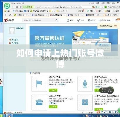Open the Weibo 游戏 games page
Viewport: 120px width, 117px height.
(91, 20)
